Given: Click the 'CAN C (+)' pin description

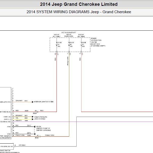Looking at the screenshot, I should (x=7, y=117).
